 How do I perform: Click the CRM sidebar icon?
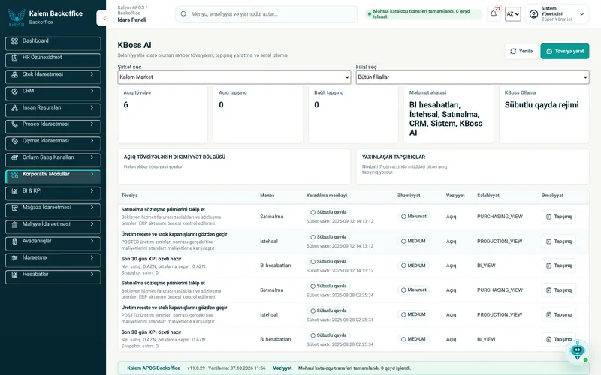click(x=14, y=91)
